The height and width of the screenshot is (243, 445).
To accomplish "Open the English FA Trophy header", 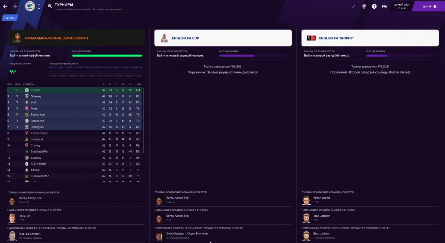I will click(370, 38).
